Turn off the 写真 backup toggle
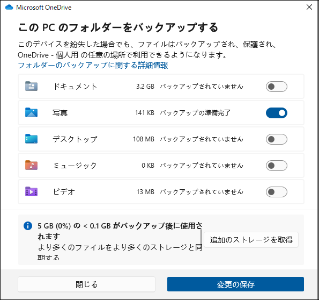The image size is (319, 300). click(277, 113)
